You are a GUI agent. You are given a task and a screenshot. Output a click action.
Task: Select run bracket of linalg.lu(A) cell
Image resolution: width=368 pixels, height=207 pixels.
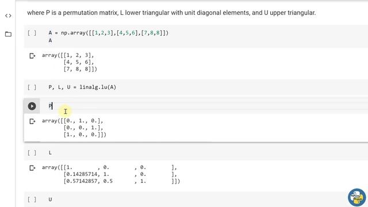(32, 87)
